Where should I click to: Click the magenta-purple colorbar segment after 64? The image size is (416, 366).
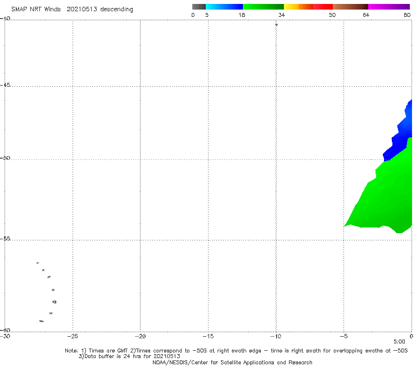[389, 7]
